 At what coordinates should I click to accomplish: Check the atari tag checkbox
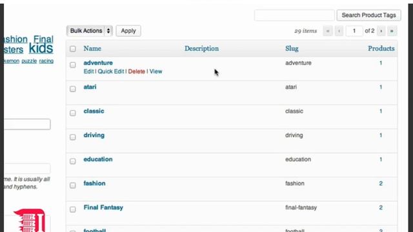73,89
